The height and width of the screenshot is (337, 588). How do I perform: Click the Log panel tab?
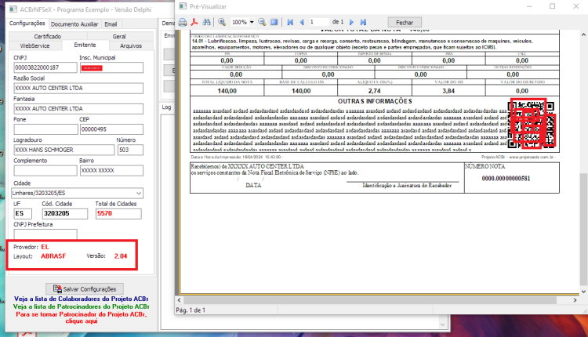[x=166, y=107]
